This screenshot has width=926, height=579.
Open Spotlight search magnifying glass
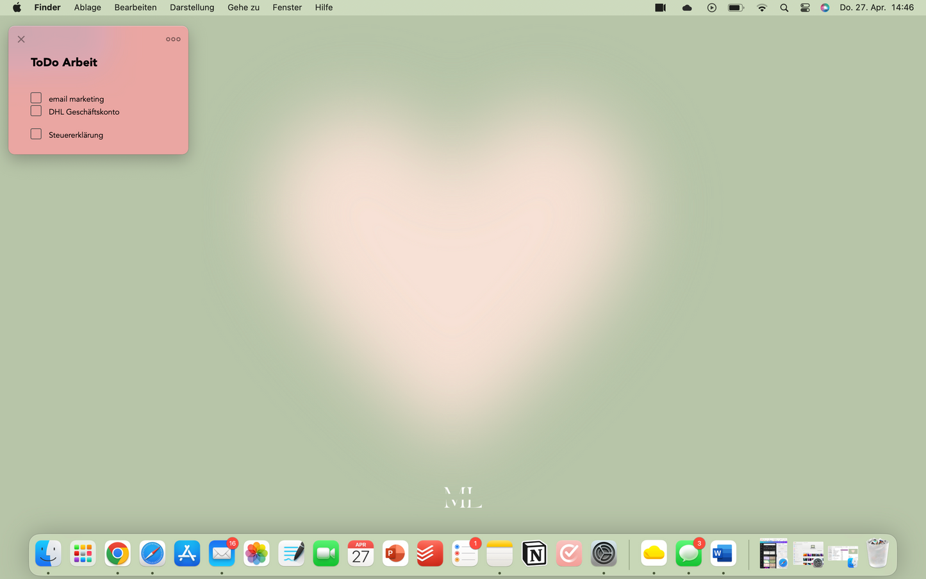[784, 8]
